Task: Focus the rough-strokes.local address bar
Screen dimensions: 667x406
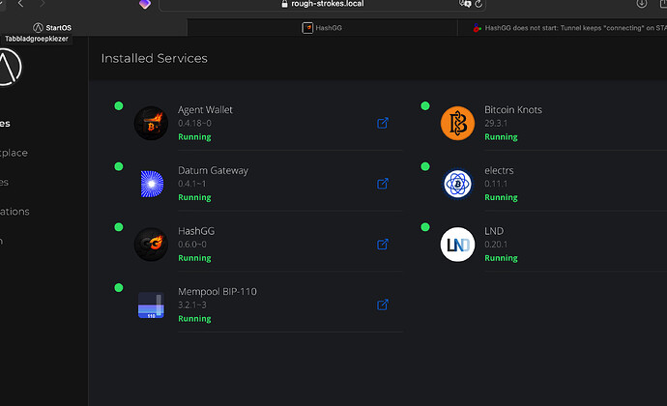Action: [323, 4]
